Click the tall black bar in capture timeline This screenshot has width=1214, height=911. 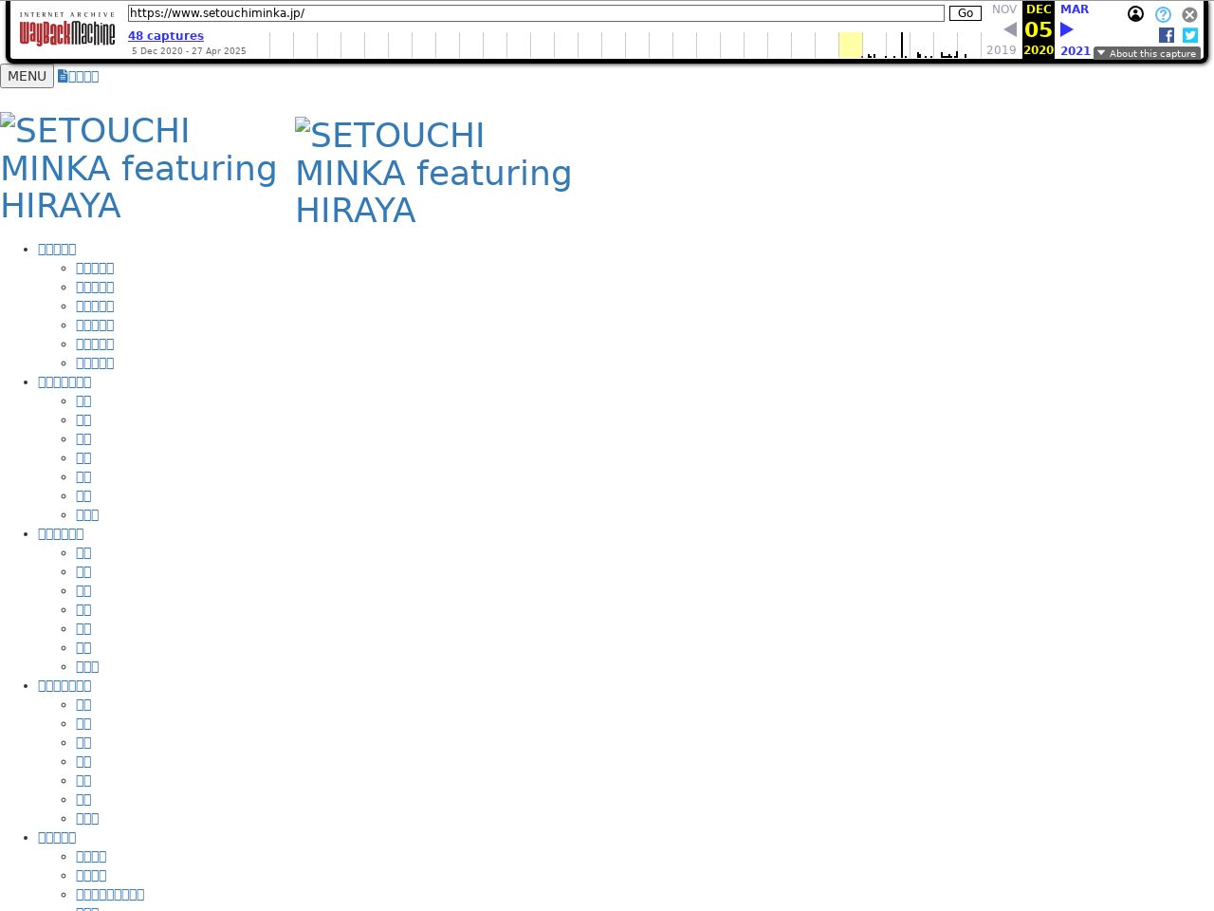pyautogui.click(x=902, y=45)
